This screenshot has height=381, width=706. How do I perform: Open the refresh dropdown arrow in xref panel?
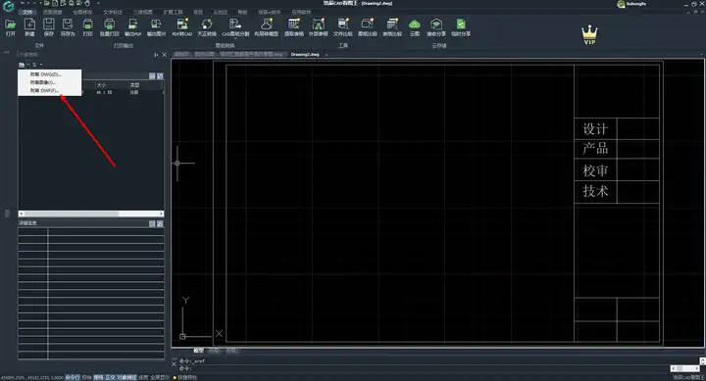point(41,65)
